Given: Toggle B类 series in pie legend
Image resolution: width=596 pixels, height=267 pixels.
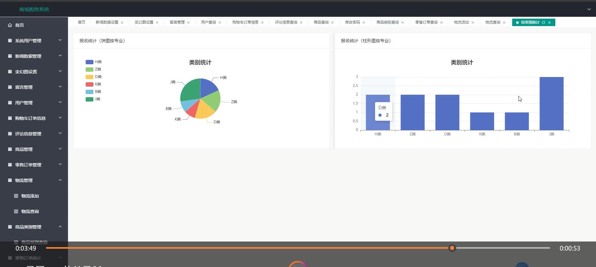Looking at the screenshot, I should click(x=93, y=92).
